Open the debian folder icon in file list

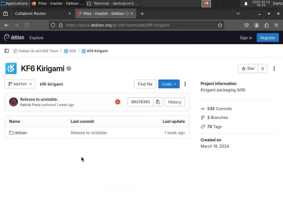(x=11, y=133)
